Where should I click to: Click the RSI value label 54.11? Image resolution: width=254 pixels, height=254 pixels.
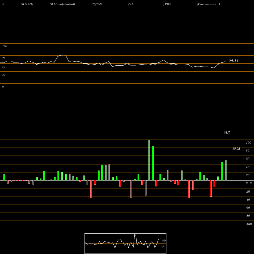[x=234, y=60]
